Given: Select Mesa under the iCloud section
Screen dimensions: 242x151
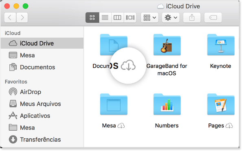Looking at the screenshot, I should tap(42, 55).
